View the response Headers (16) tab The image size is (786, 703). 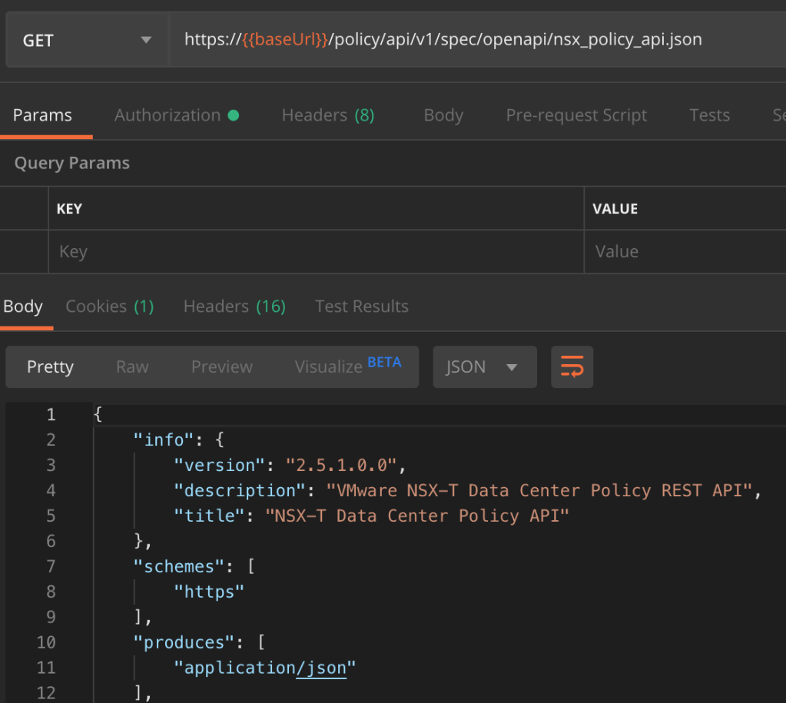[x=234, y=307]
